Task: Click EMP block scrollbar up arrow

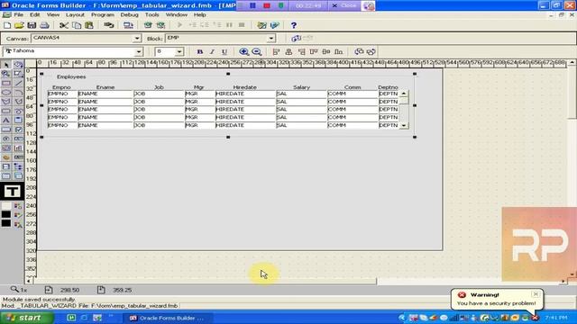Action: [404, 94]
